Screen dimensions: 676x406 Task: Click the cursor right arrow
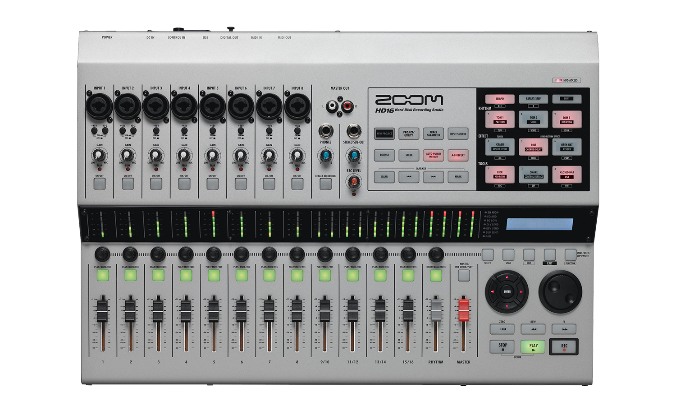tap(522, 292)
